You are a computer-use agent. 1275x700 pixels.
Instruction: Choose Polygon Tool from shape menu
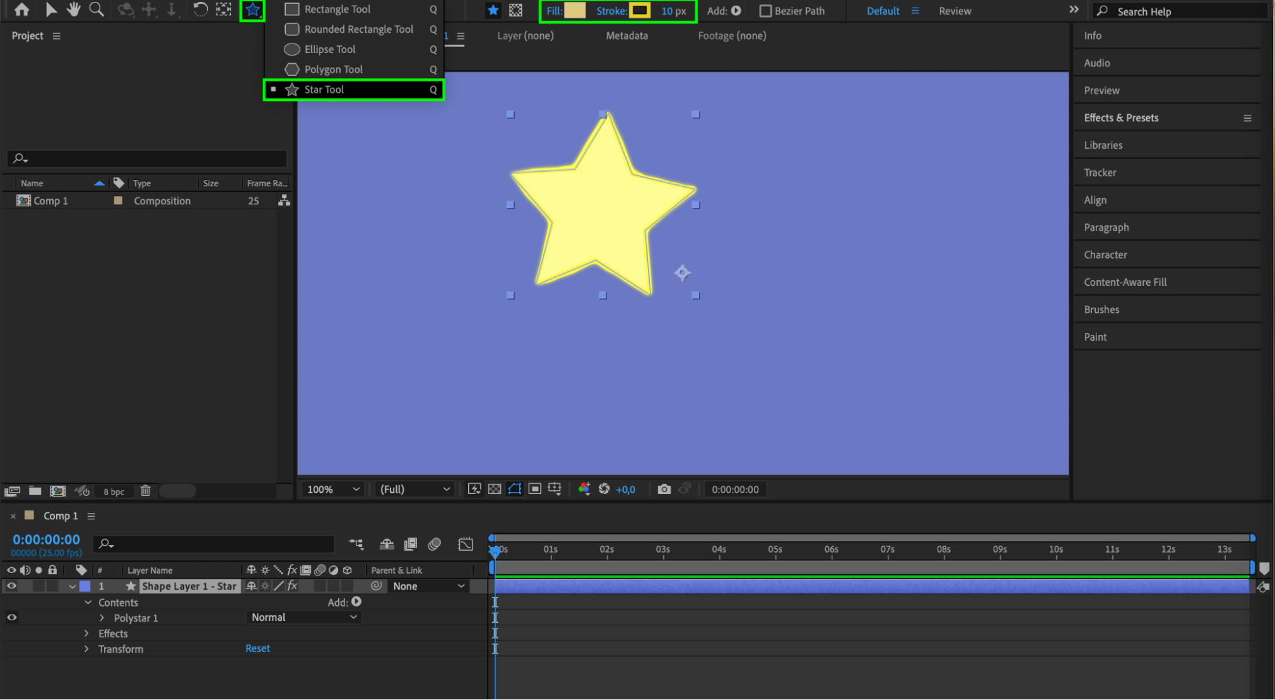point(333,70)
